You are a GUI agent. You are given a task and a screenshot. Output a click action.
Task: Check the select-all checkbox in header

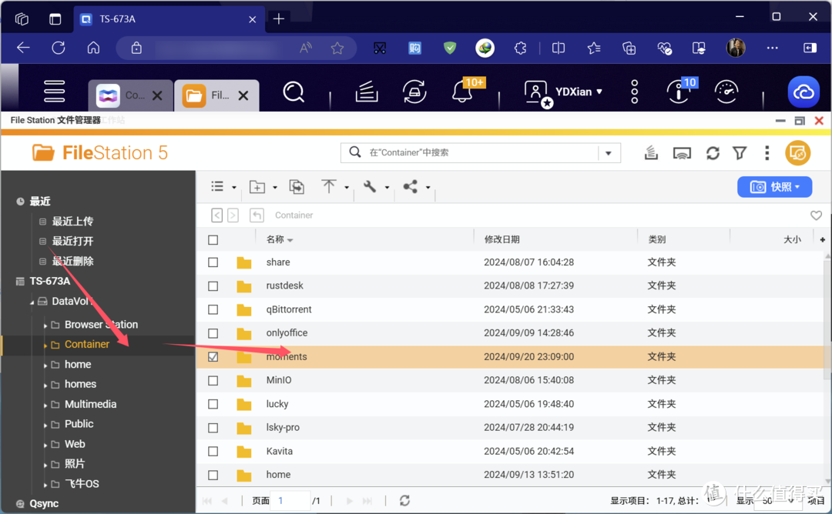213,240
